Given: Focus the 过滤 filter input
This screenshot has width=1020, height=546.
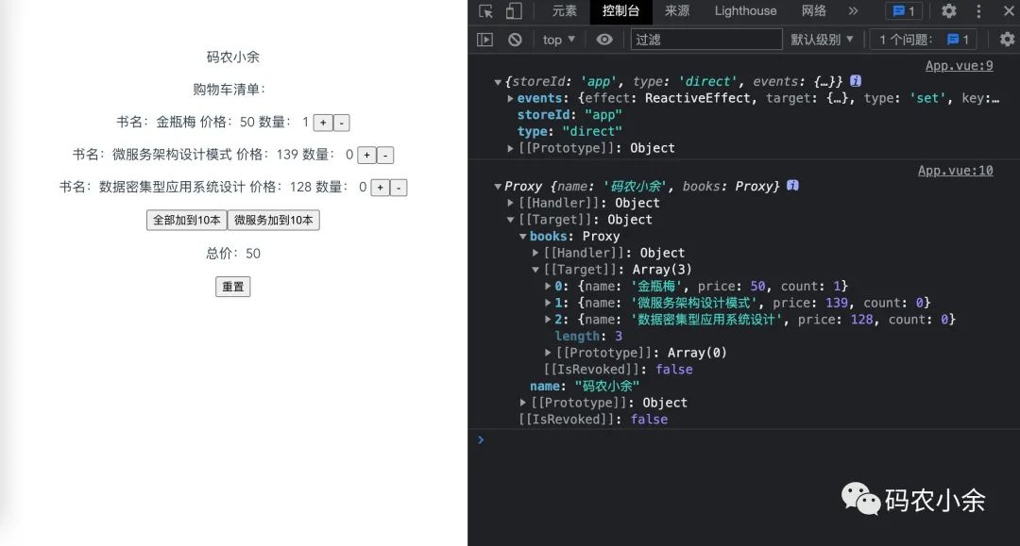Looking at the screenshot, I should 706,40.
